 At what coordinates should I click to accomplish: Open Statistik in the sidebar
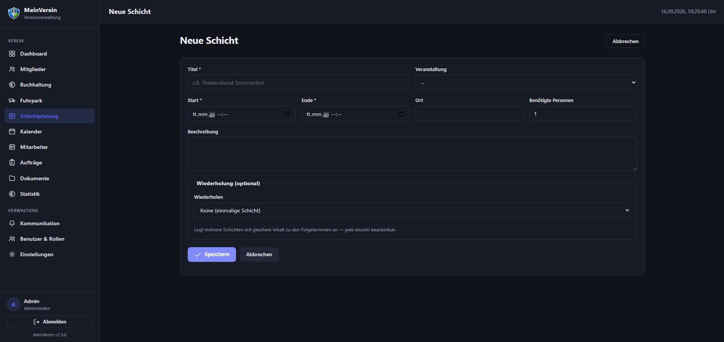tap(49, 194)
